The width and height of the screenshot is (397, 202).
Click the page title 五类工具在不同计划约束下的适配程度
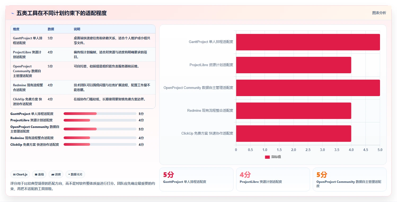tap(61, 13)
